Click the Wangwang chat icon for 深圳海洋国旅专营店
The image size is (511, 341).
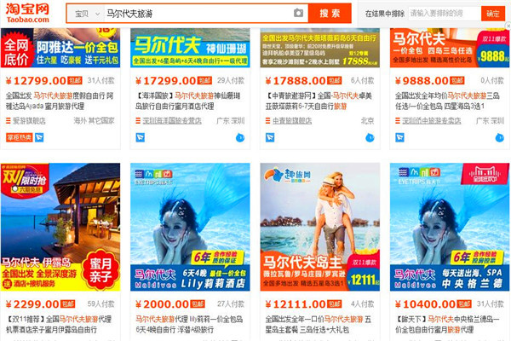pyautogui.click(x=240, y=138)
